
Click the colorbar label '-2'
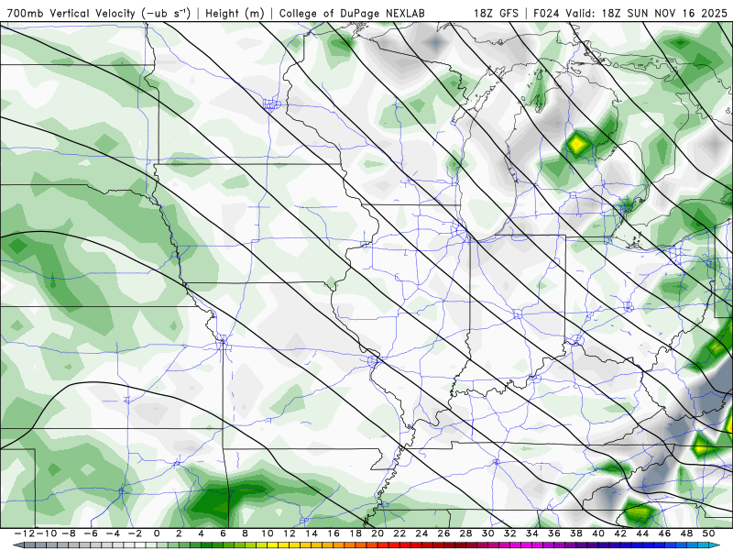(x=135, y=533)
